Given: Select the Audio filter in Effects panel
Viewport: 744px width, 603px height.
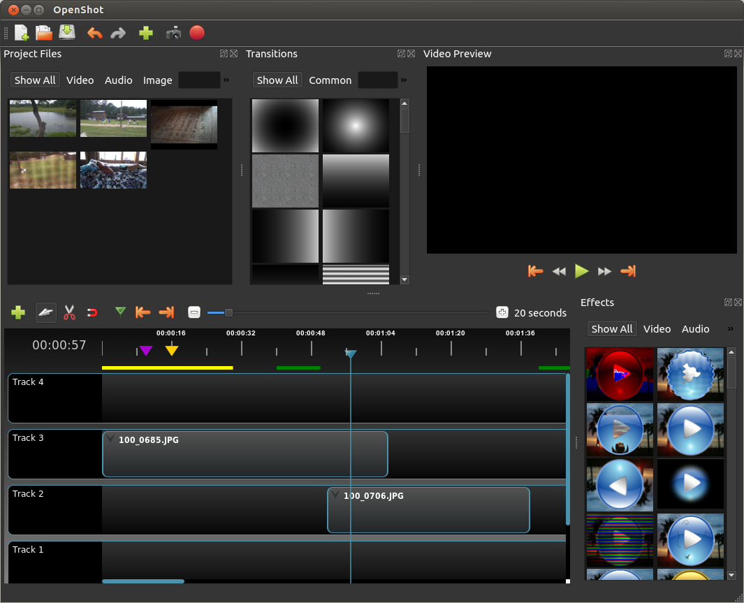Looking at the screenshot, I should click(695, 329).
